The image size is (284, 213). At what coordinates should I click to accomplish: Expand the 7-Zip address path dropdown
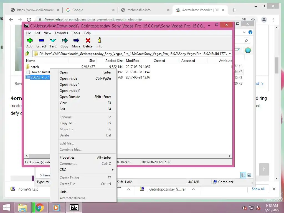(230, 54)
